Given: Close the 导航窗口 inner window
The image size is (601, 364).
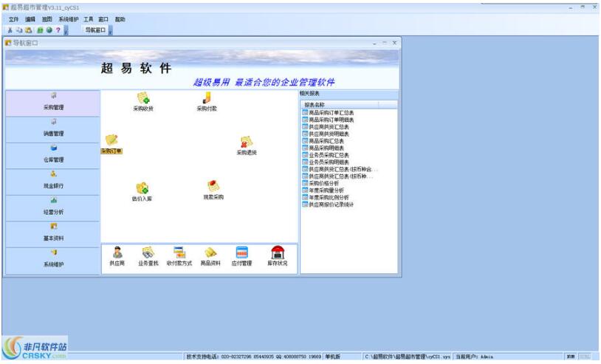Looking at the screenshot, I should click(394, 43).
